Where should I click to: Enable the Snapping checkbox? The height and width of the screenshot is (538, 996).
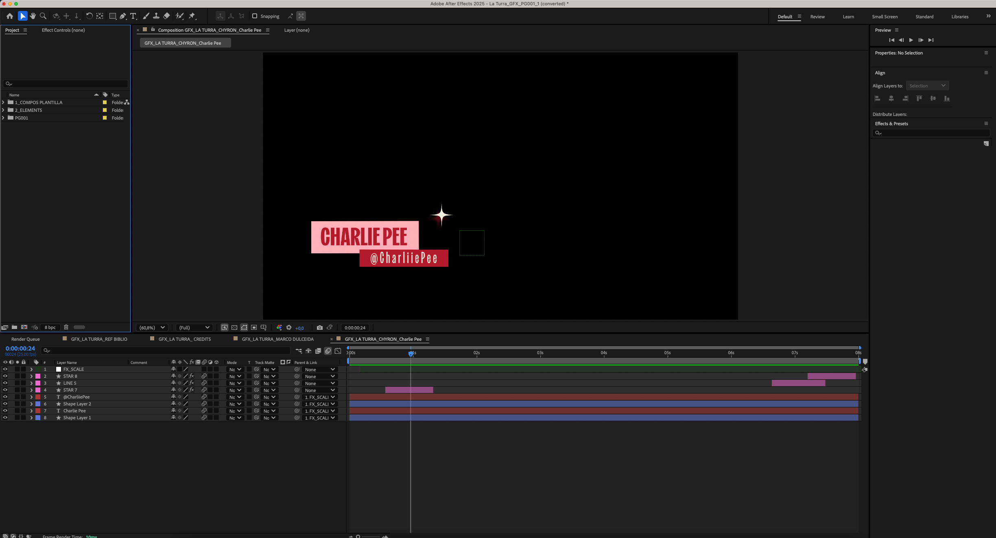(x=255, y=16)
